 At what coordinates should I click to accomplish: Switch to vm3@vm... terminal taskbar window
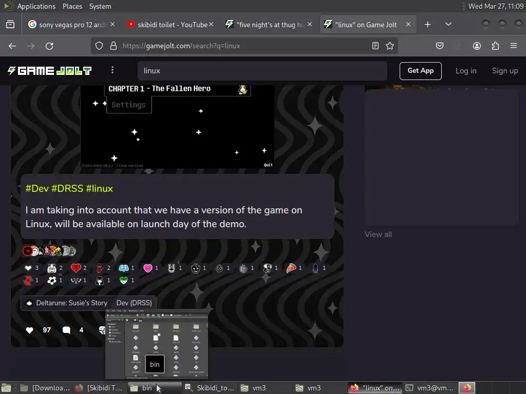point(430,388)
